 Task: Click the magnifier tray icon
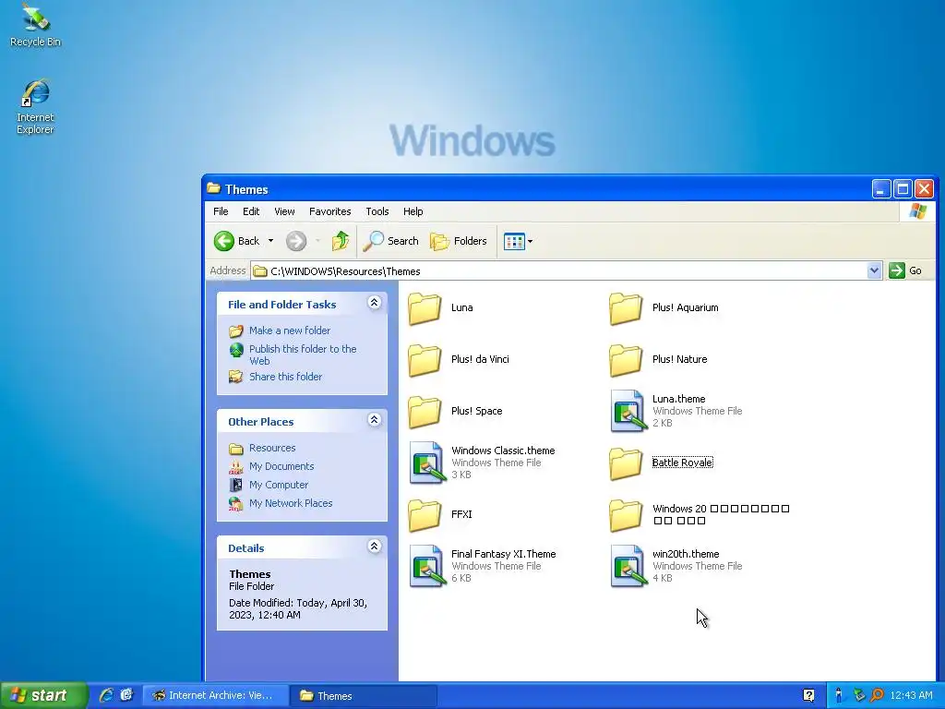(x=877, y=695)
